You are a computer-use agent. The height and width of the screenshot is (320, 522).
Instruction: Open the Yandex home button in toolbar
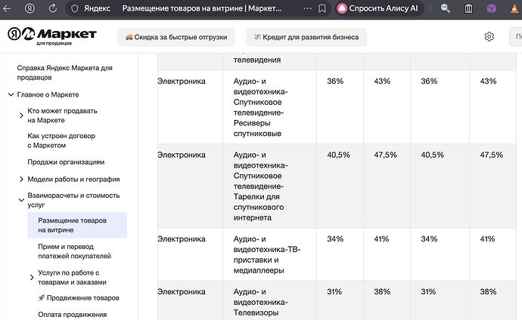[x=30, y=8]
